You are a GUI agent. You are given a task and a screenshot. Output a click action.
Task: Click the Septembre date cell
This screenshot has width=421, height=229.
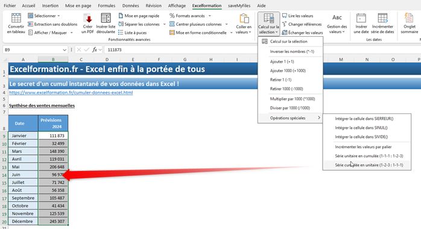23,198
